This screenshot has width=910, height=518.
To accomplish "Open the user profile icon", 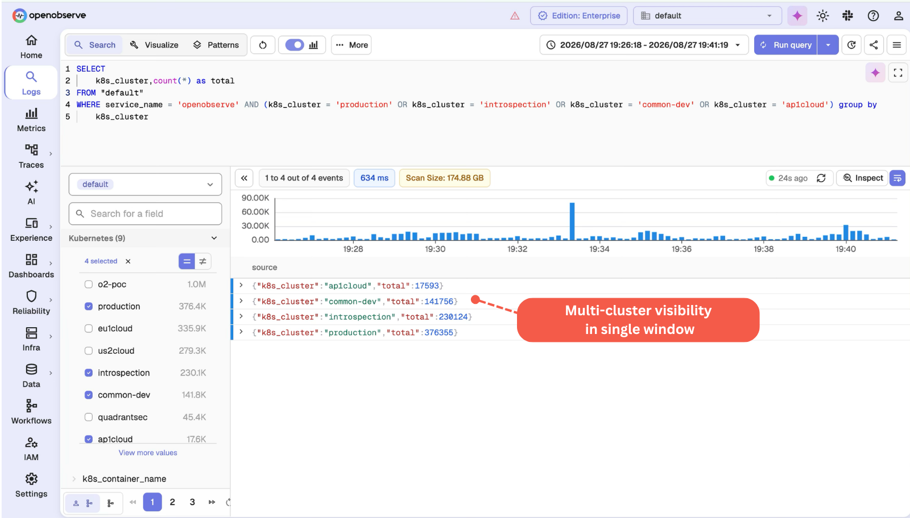I will point(899,16).
